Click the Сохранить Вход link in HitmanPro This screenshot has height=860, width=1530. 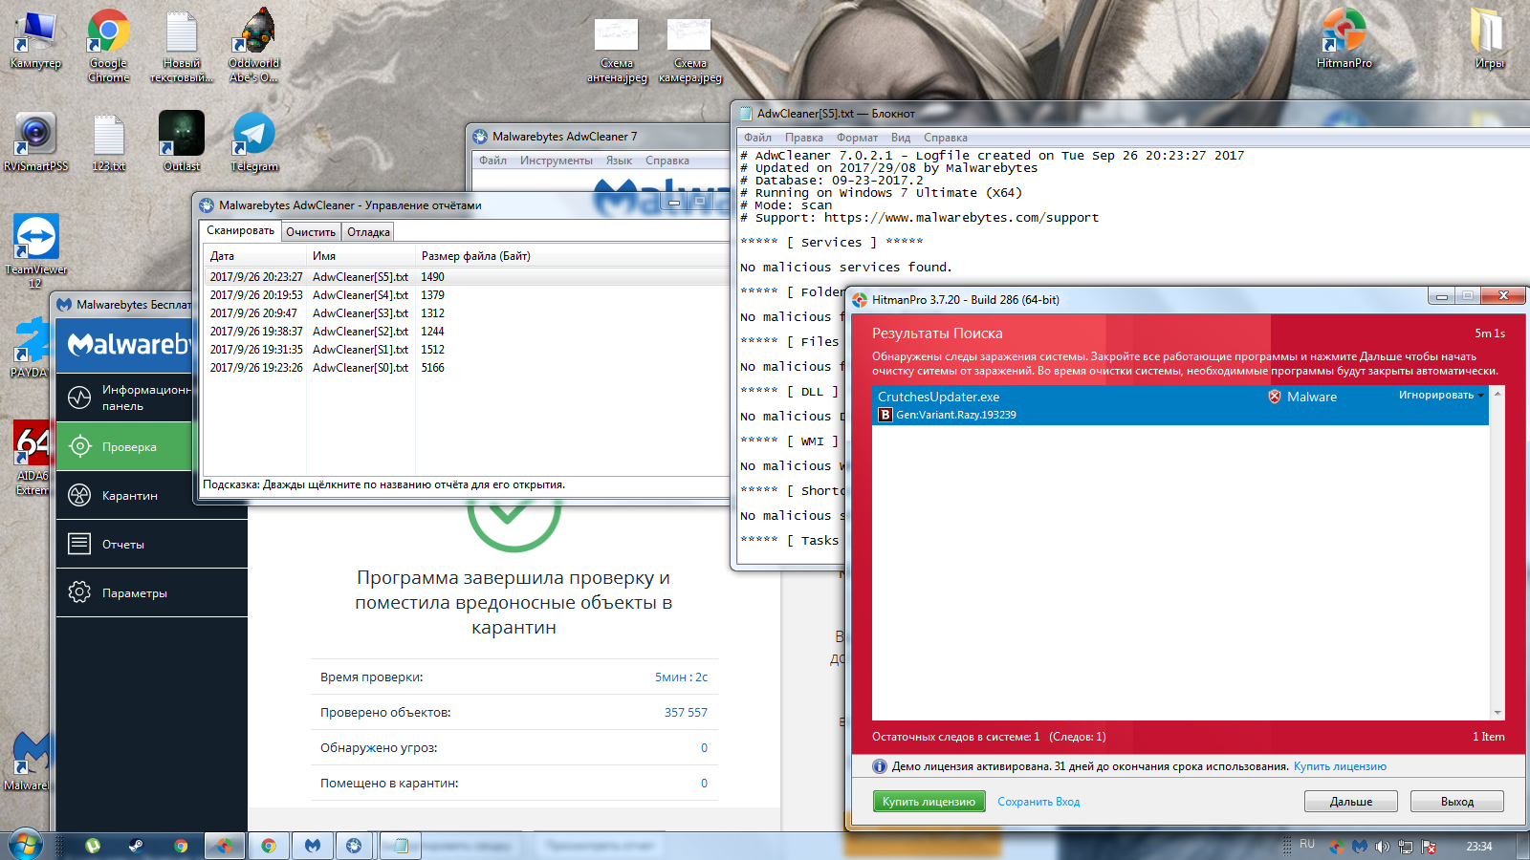click(x=1038, y=802)
